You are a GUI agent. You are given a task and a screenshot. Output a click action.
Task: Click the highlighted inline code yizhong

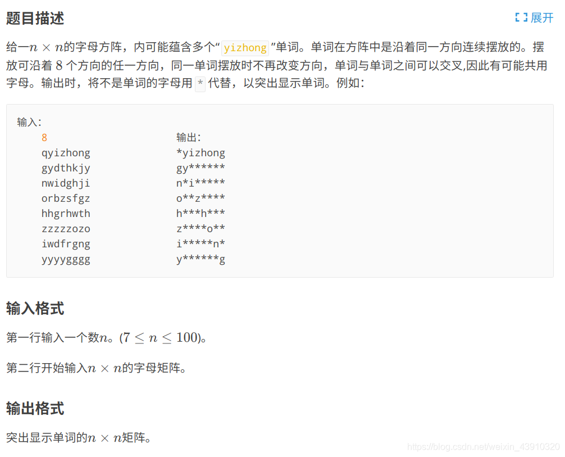tap(244, 48)
